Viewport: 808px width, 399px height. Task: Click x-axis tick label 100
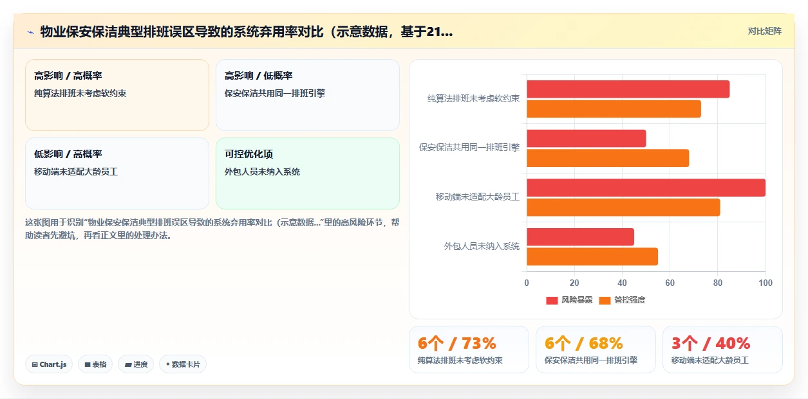765,283
